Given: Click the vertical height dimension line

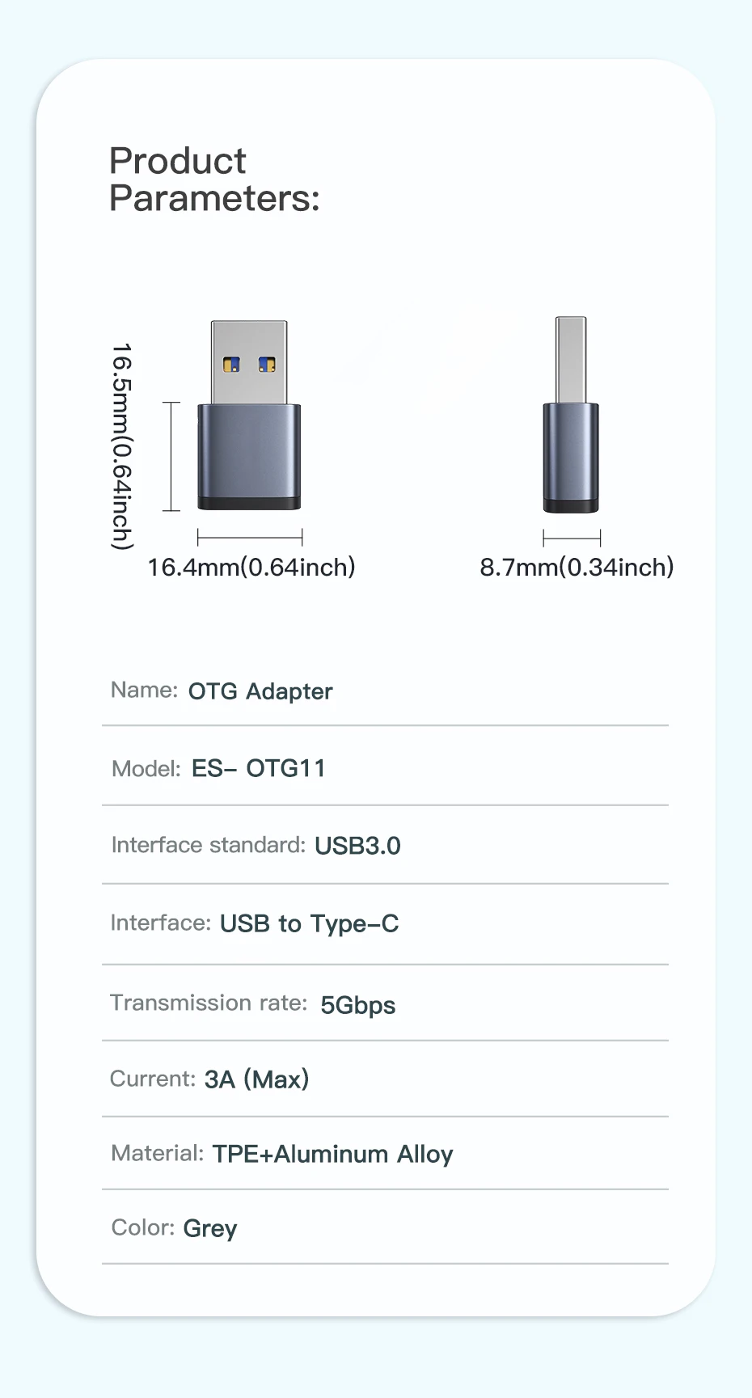Looking at the screenshot, I should (171, 457).
